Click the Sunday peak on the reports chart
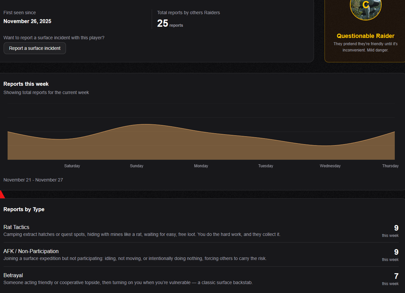The height and width of the screenshot is (293, 405). 144,124
